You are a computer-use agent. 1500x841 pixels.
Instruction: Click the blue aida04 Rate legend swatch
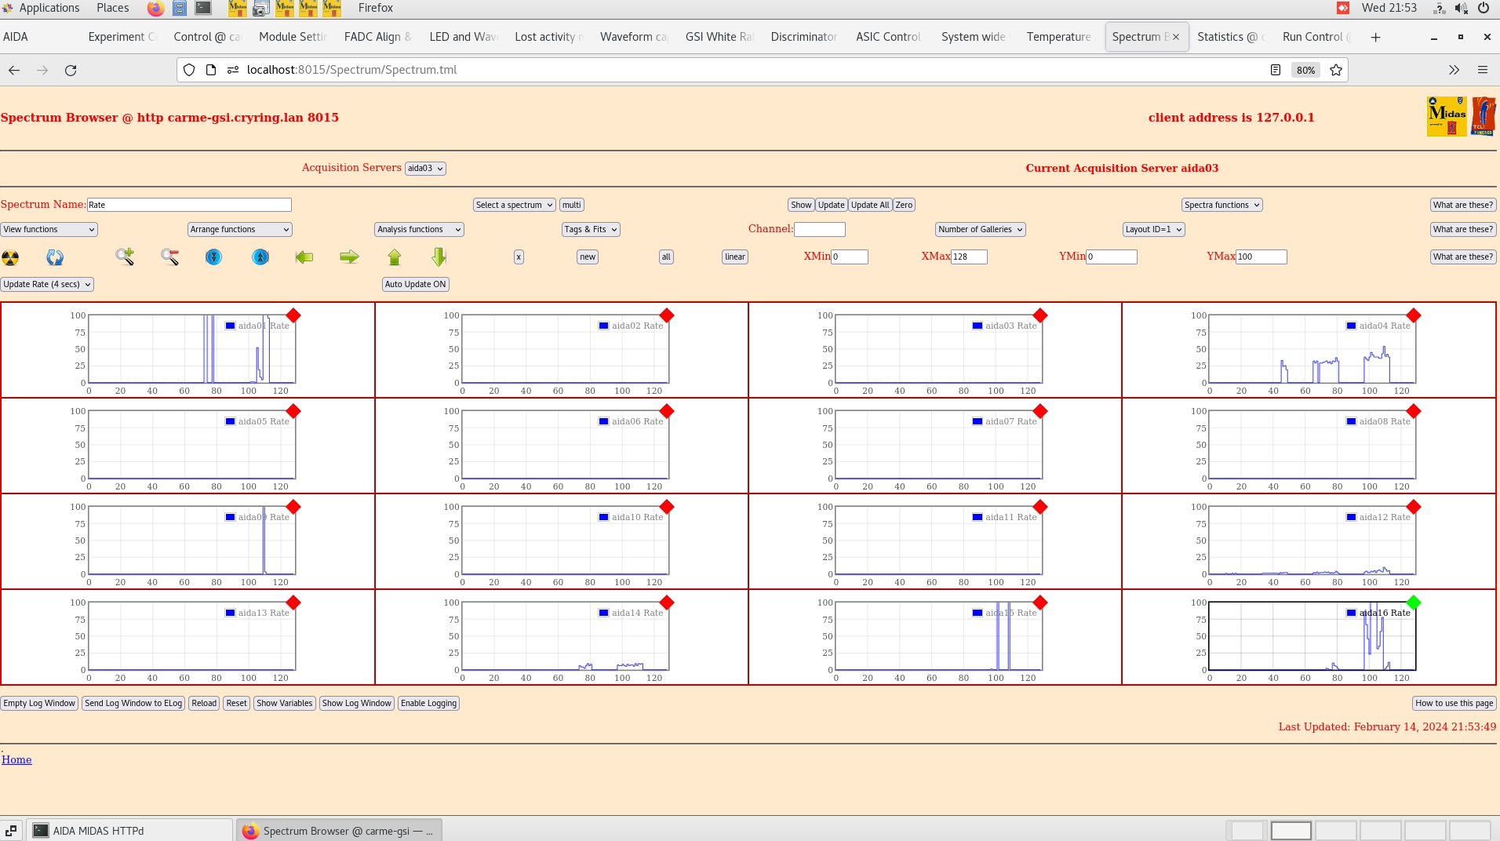(x=1351, y=326)
